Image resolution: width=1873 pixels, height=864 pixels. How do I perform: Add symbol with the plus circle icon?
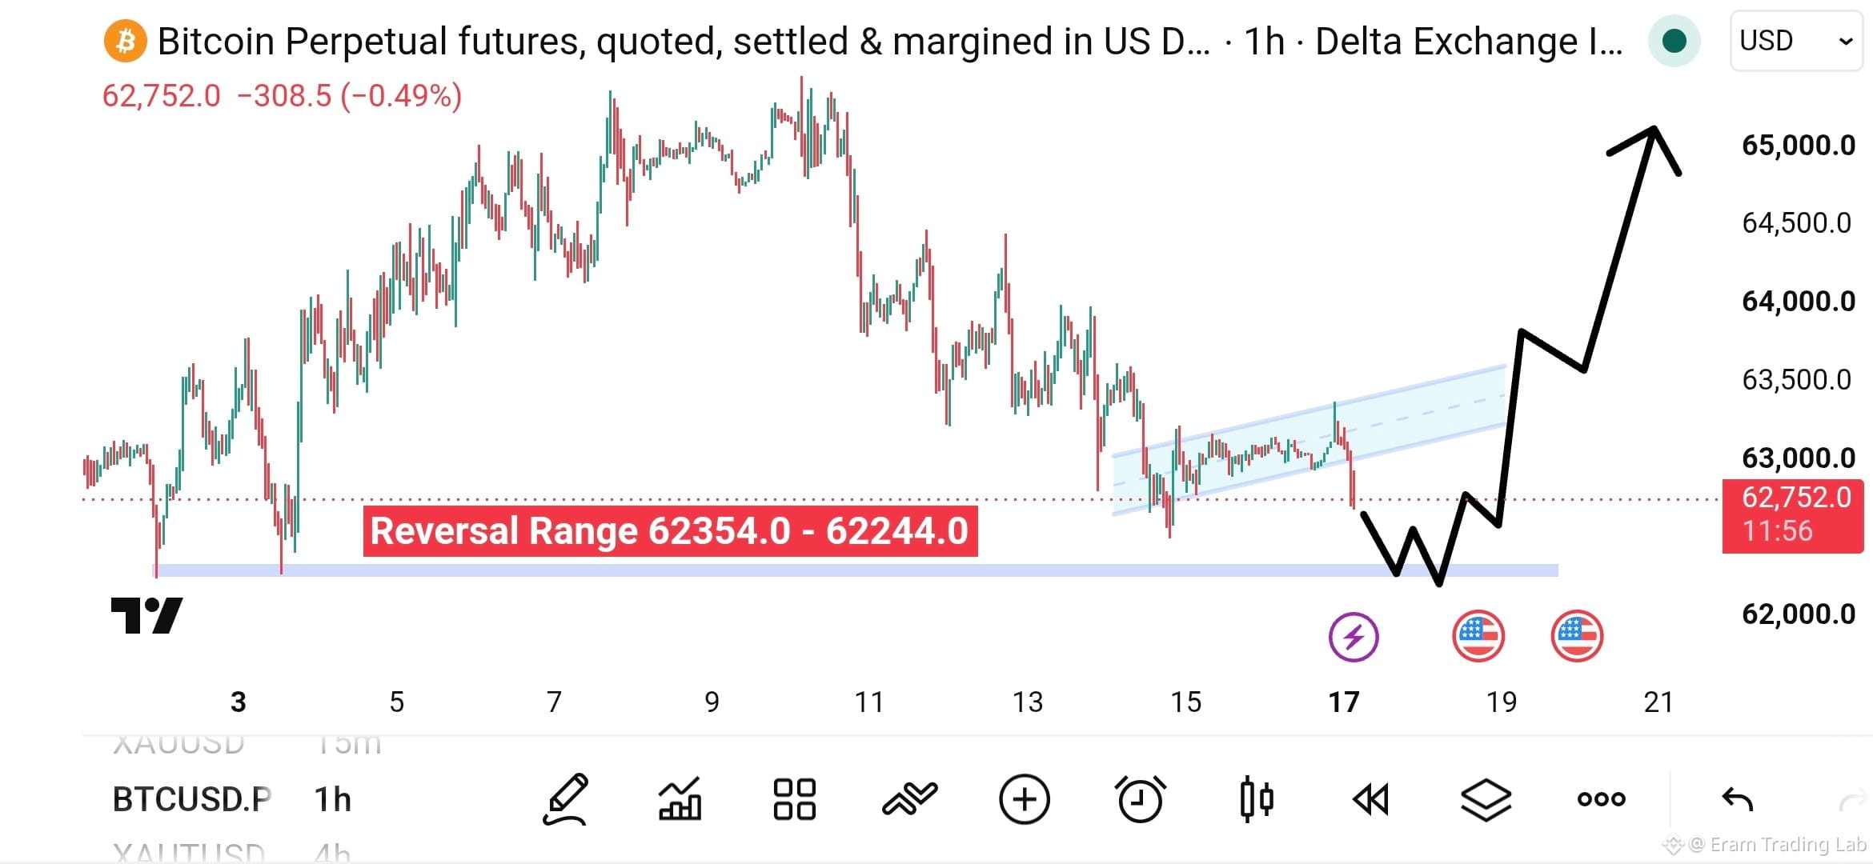click(x=1025, y=799)
